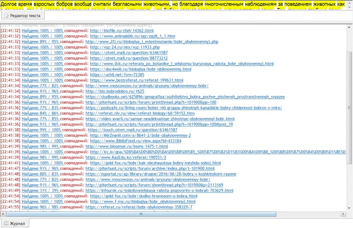Click the horizontal scrollbar left arrow

pyautogui.click(x=3, y=214)
